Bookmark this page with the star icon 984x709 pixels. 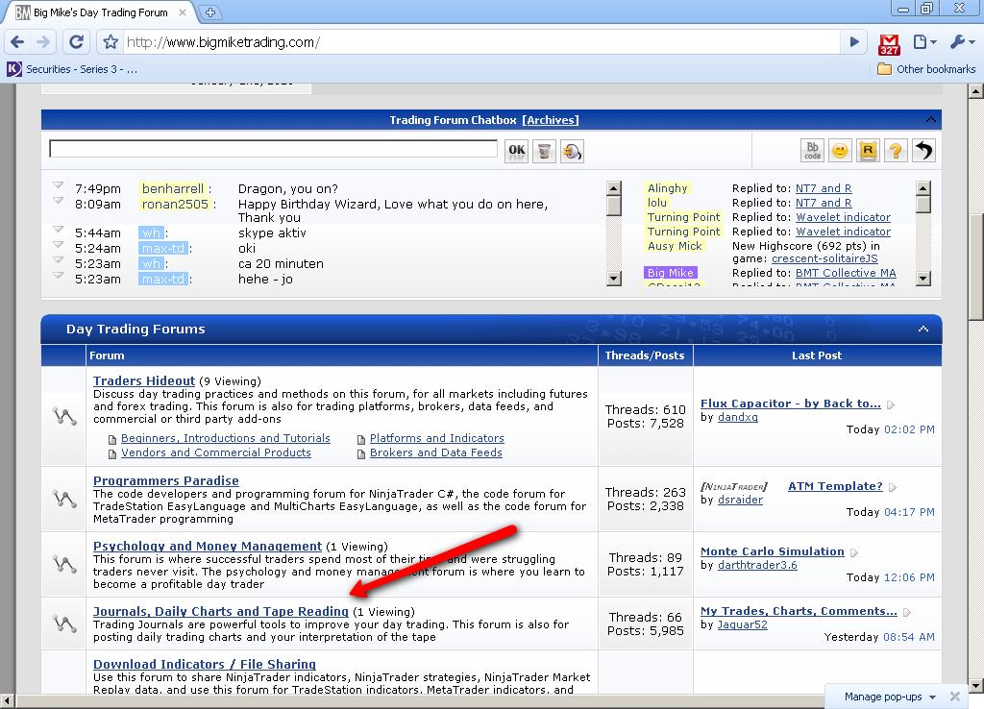111,42
